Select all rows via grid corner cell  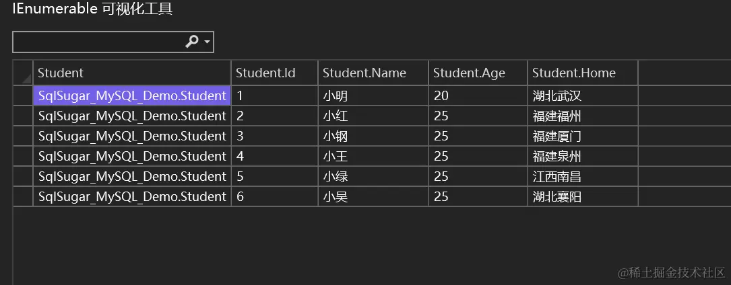point(23,73)
